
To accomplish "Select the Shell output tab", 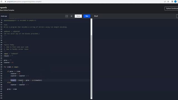I will click(x=96, y=16).
